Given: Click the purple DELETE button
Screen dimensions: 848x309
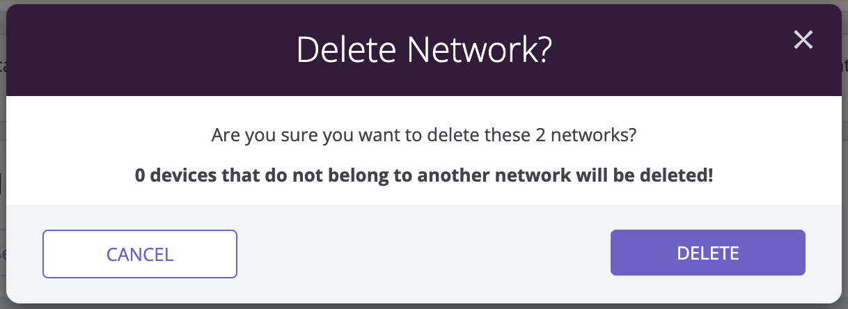Looking at the screenshot, I should click(708, 253).
